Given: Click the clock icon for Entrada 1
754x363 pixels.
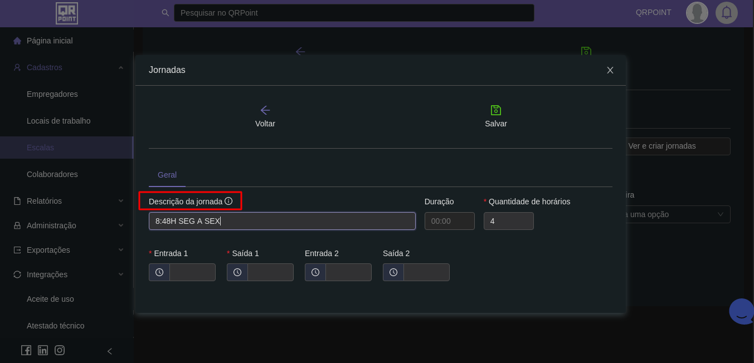Looking at the screenshot, I should pos(159,272).
